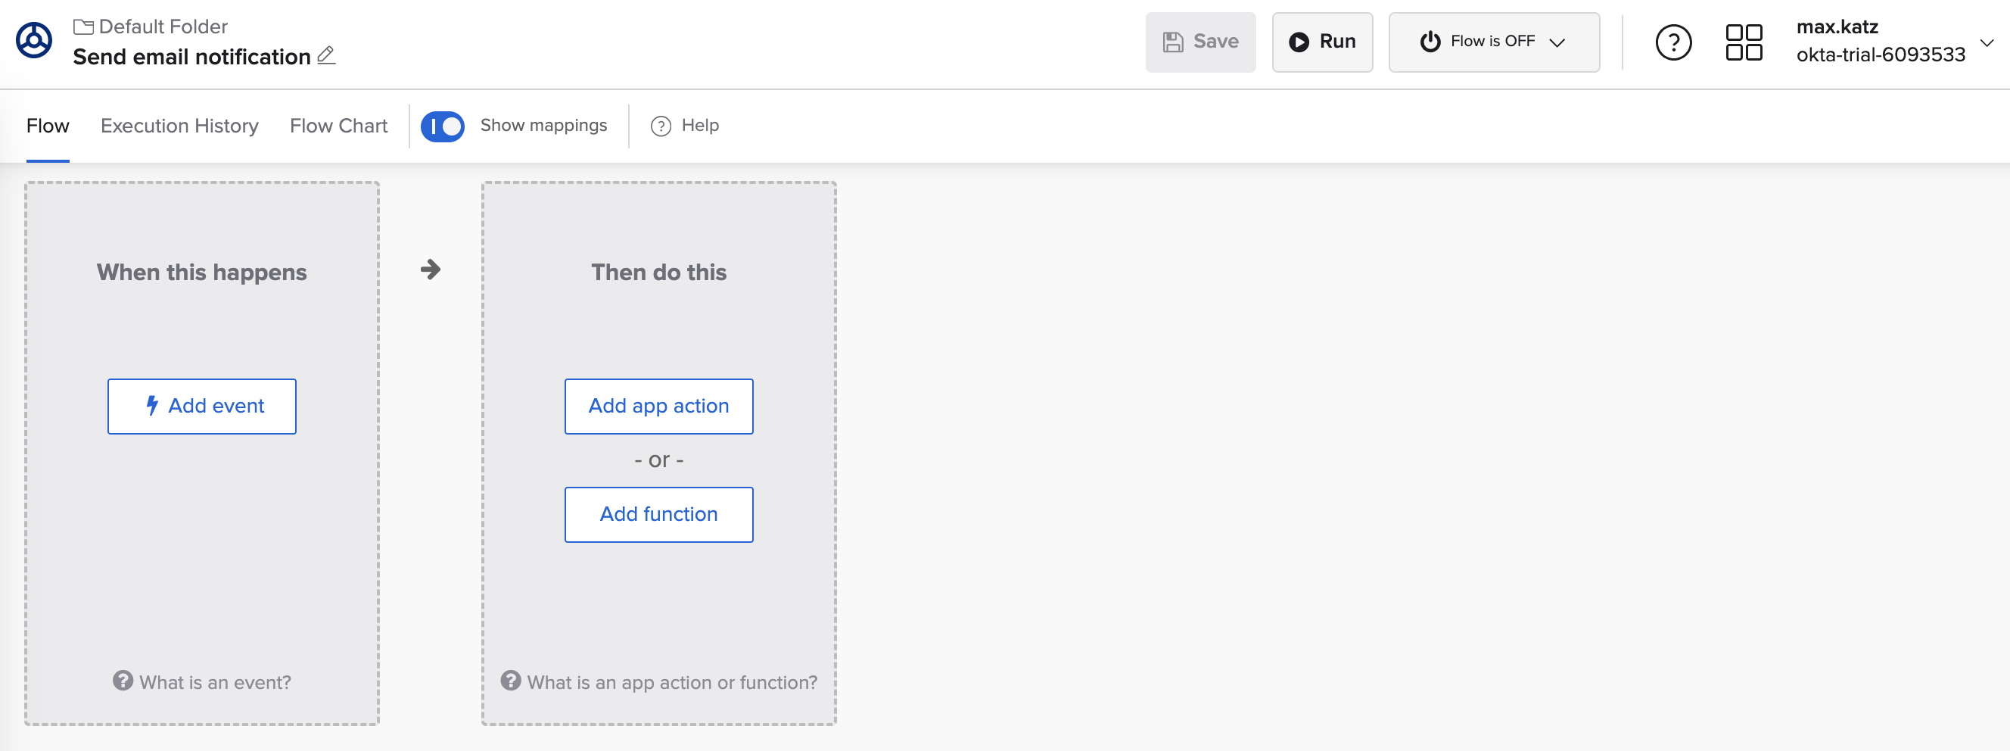Toggle the Show mappings switch
The height and width of the screenshot is (751, 2010).
[x=443, y=126]
